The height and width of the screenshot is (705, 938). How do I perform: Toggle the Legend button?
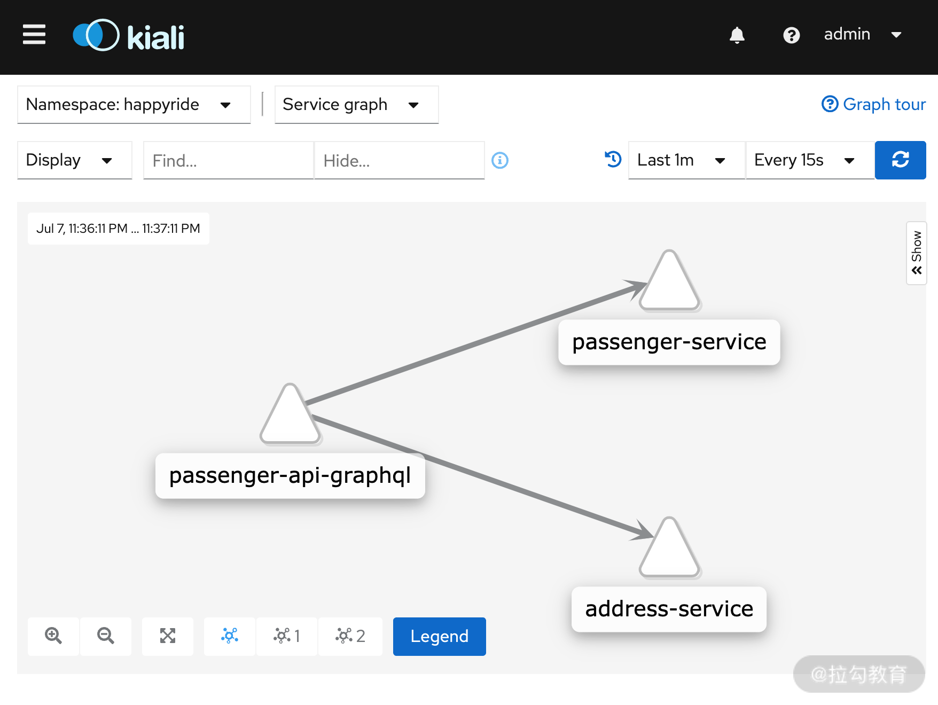440,637
